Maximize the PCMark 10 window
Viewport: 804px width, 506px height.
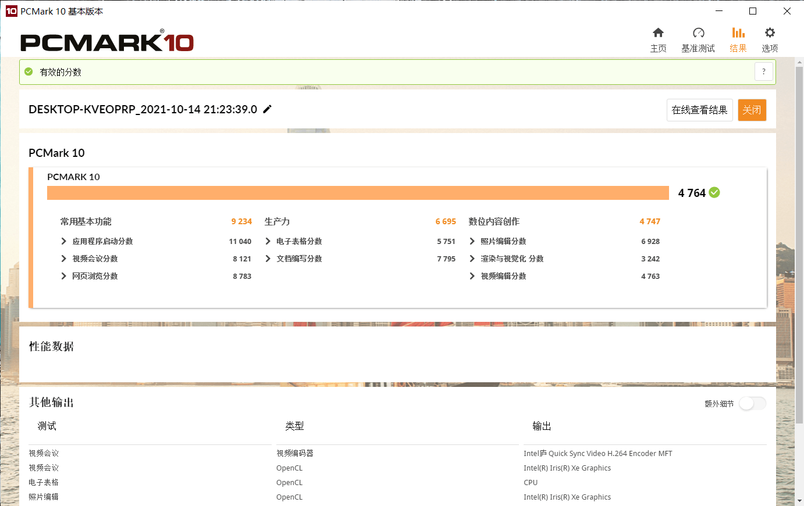pyautogui.click(x=753, y=11)
